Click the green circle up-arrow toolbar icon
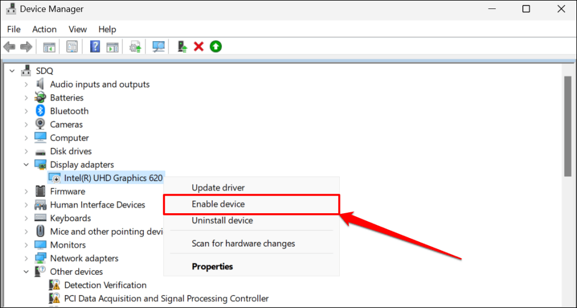 pyautogui.click(x=216, y=46)
